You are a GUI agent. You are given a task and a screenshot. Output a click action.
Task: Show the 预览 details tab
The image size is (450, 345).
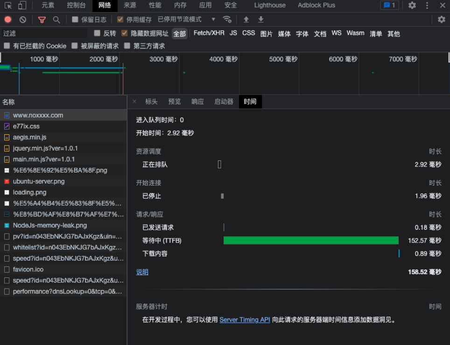(175, 102)
